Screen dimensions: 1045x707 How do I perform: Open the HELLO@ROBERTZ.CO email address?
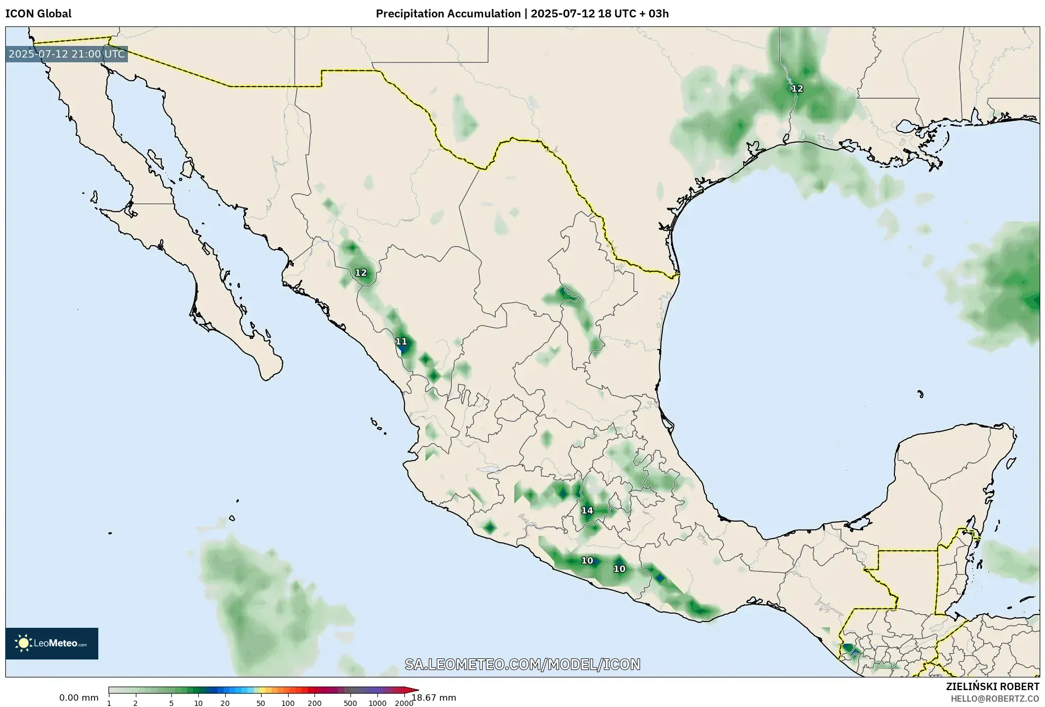point(995,699)
